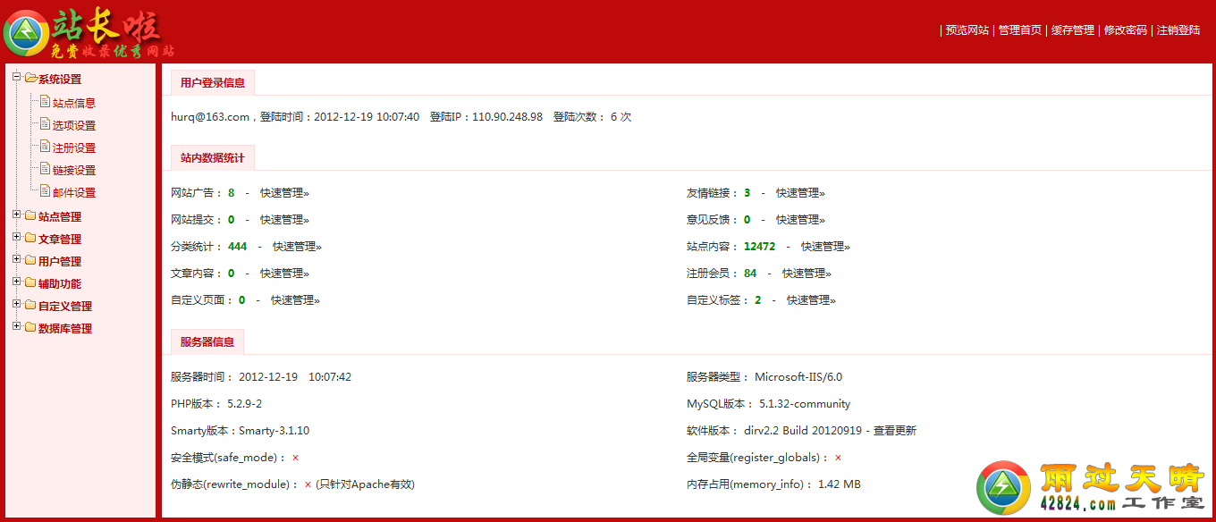Click the server type Microsoft-IIS/6.0 text
The image size is (1216, 522).
click(x=798, y=376)
